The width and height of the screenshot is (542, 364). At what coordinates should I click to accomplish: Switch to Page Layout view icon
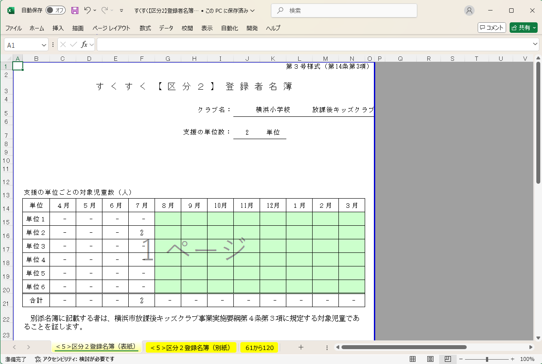click(430, 359)
